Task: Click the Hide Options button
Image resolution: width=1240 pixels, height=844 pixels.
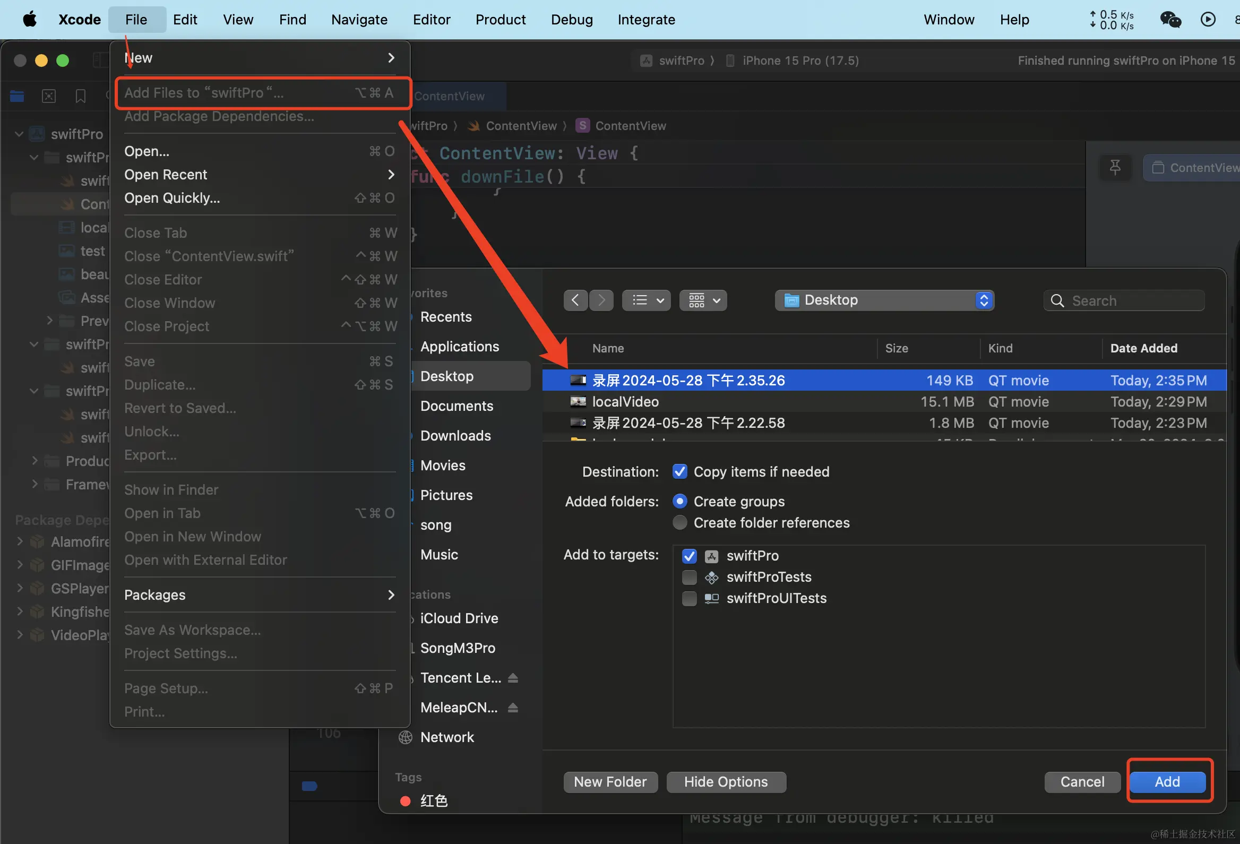Action: (726, 781)
